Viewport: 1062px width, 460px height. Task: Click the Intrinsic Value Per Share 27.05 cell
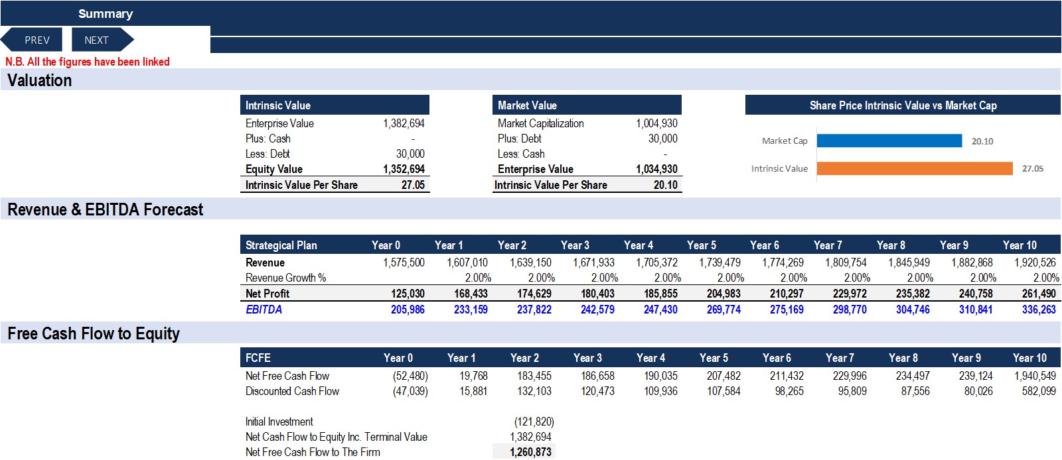pos(413,185)
